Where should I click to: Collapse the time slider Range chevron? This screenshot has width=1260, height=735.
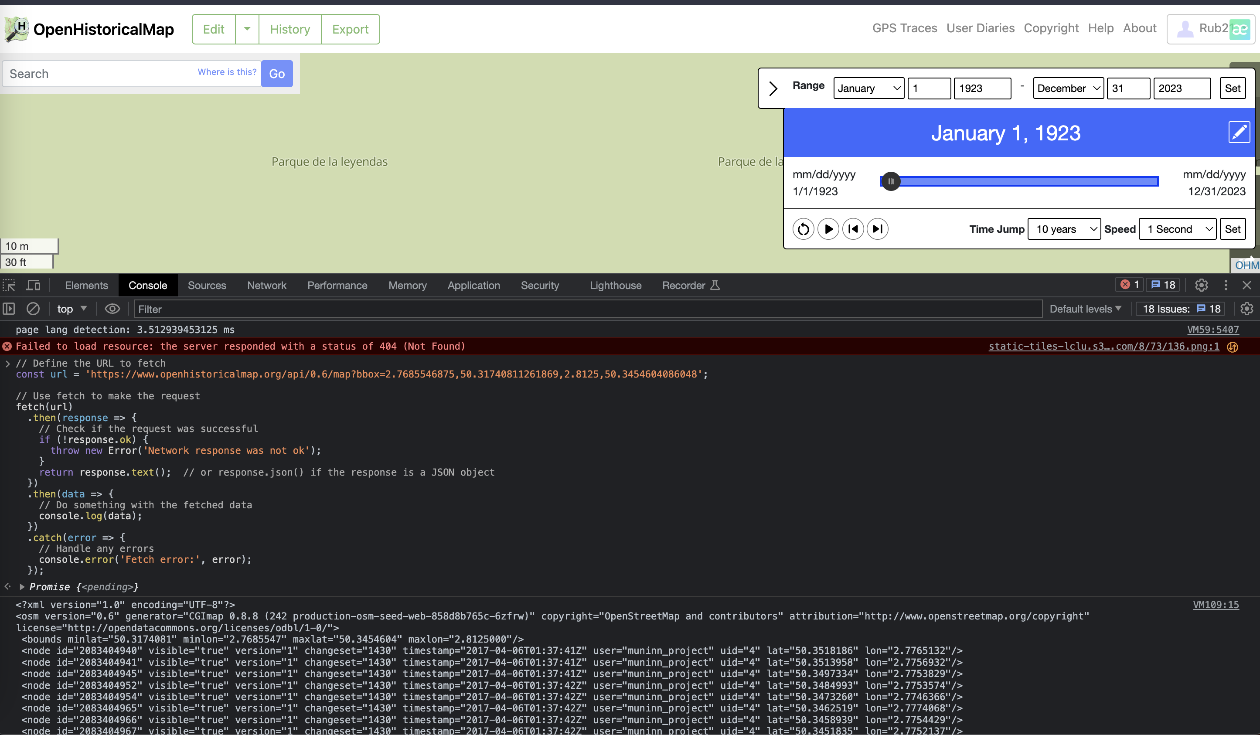pos(773,88)
